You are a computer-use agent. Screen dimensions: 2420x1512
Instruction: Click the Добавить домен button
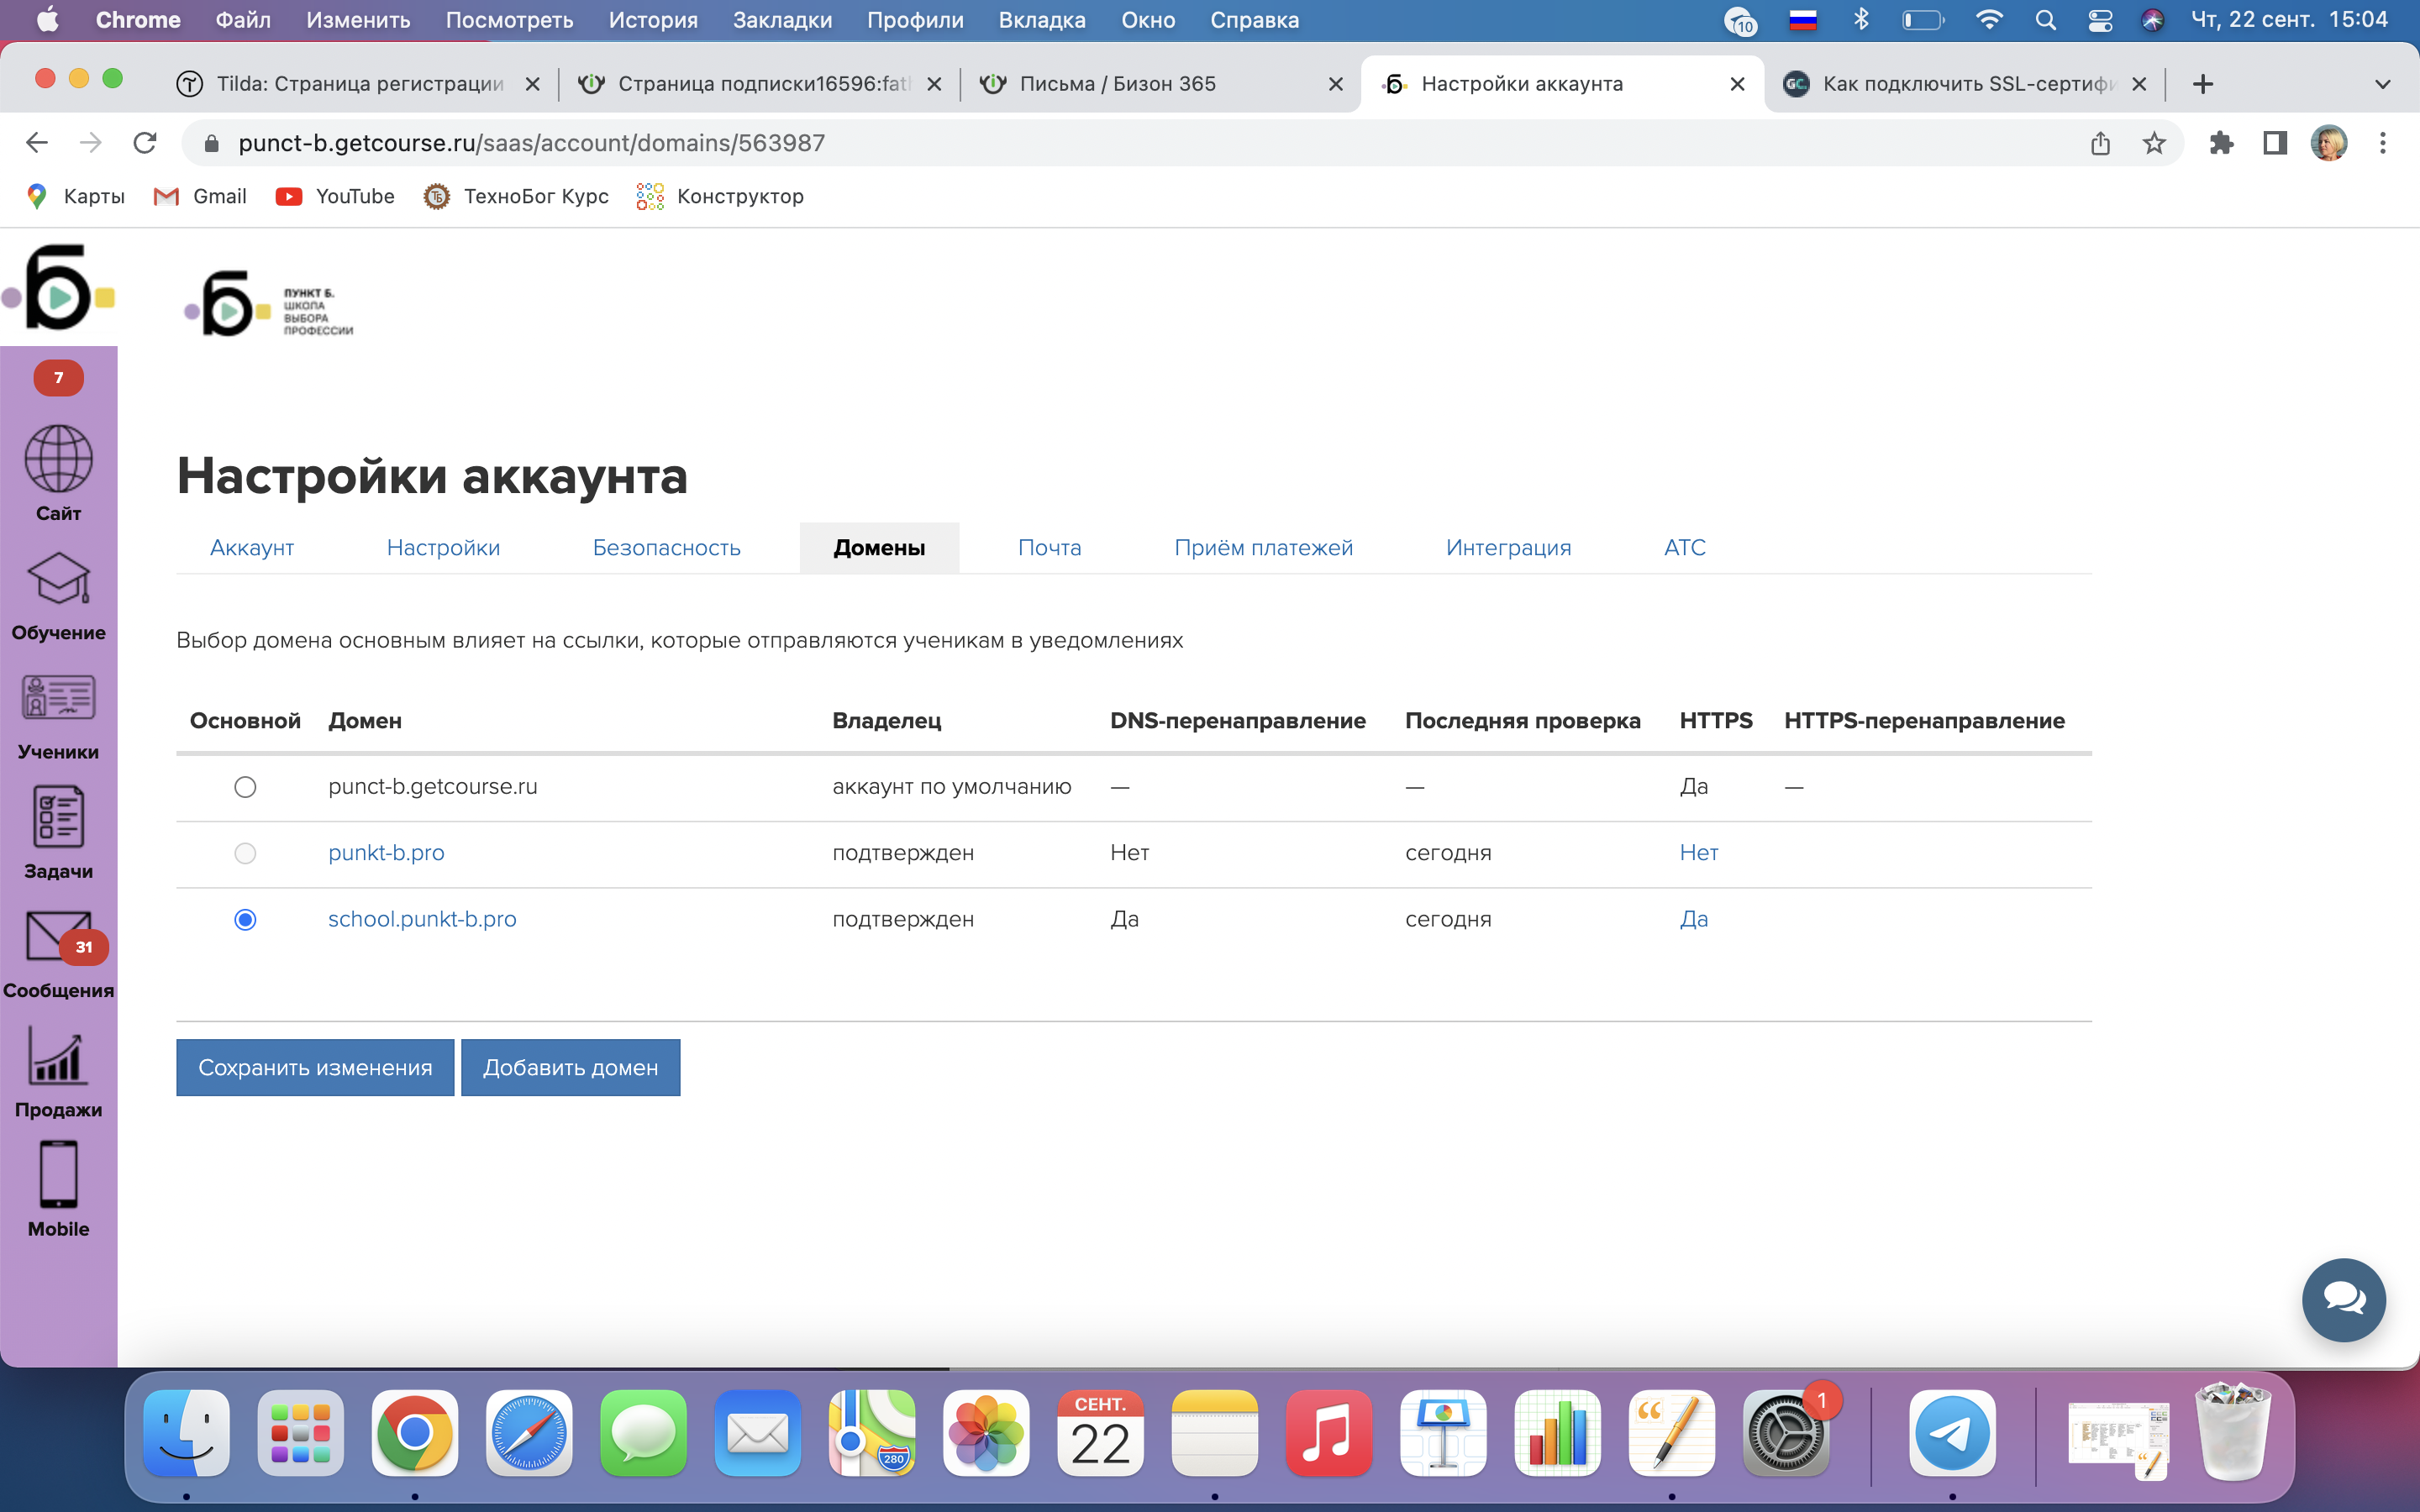tap(570, 1067)
